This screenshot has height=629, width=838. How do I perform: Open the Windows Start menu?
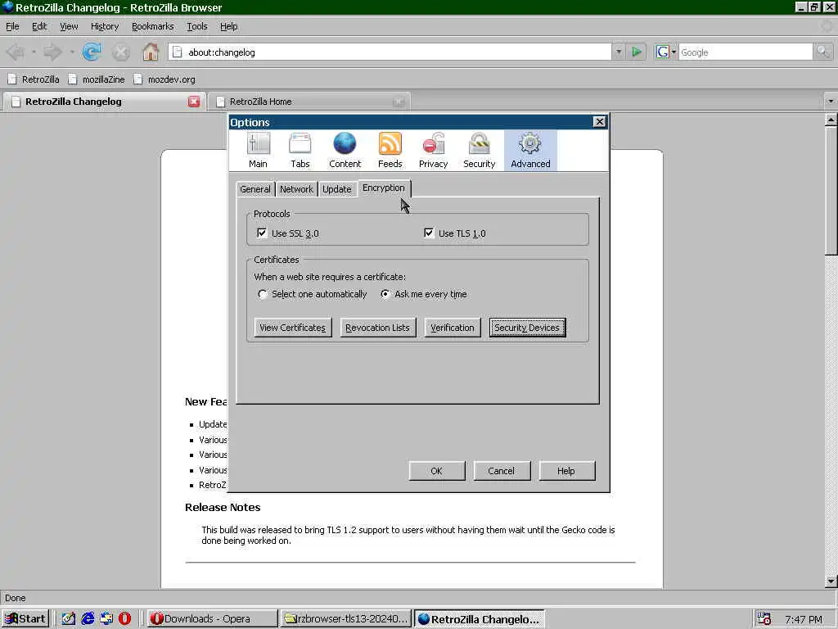pos(25,619)
